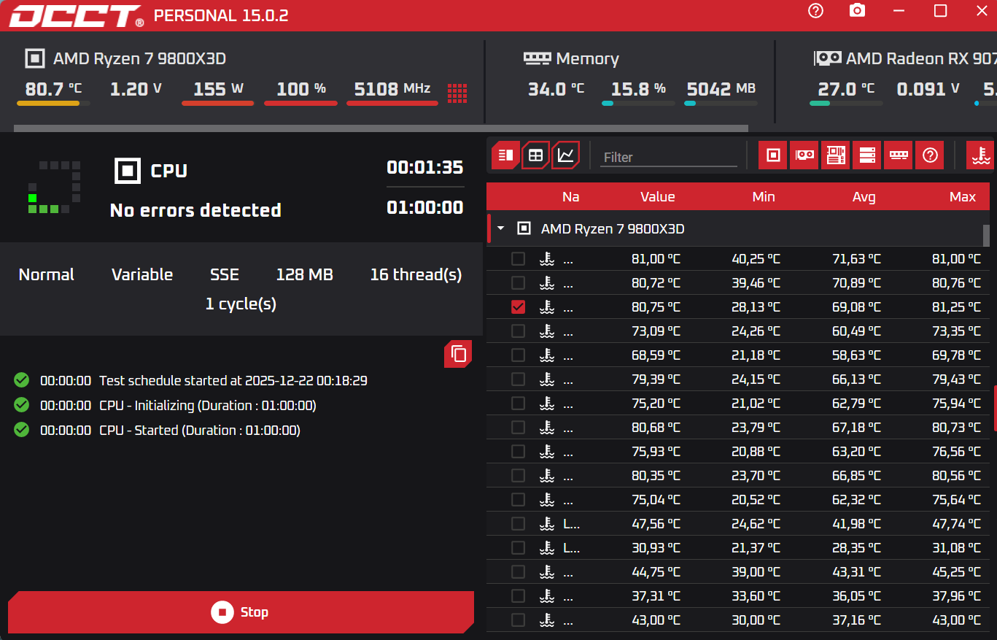Check the box for the 79,39 °C row
This screenshot has width=997, height=640.
518,379
